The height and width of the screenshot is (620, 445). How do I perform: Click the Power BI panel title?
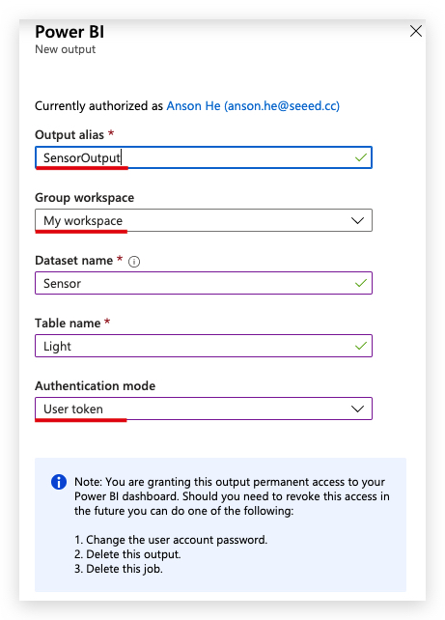(70, 32)
